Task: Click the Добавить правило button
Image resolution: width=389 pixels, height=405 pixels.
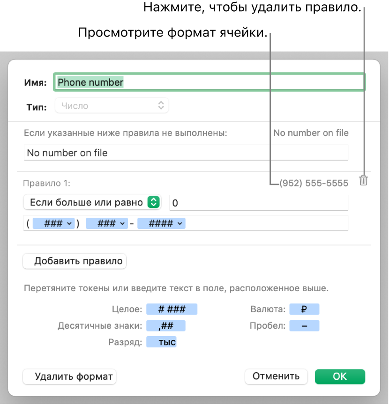Action: tap(75, 261)
